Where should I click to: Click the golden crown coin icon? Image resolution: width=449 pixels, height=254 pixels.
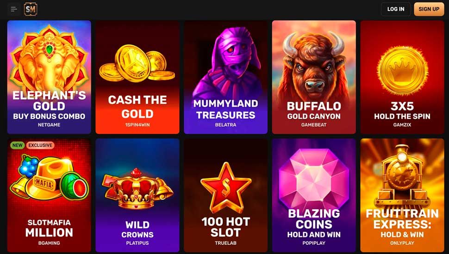[x=402, y=71]
